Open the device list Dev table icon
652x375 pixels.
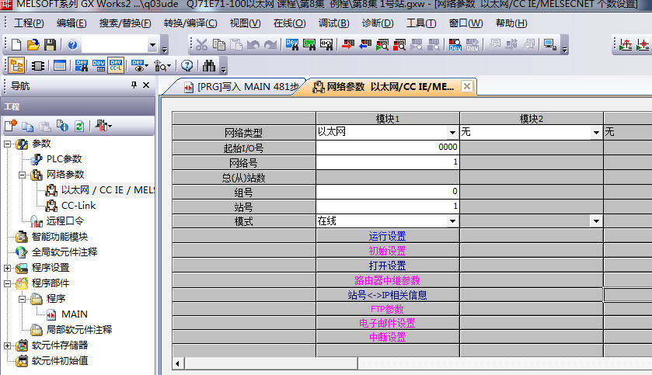[x=98, y=66]
